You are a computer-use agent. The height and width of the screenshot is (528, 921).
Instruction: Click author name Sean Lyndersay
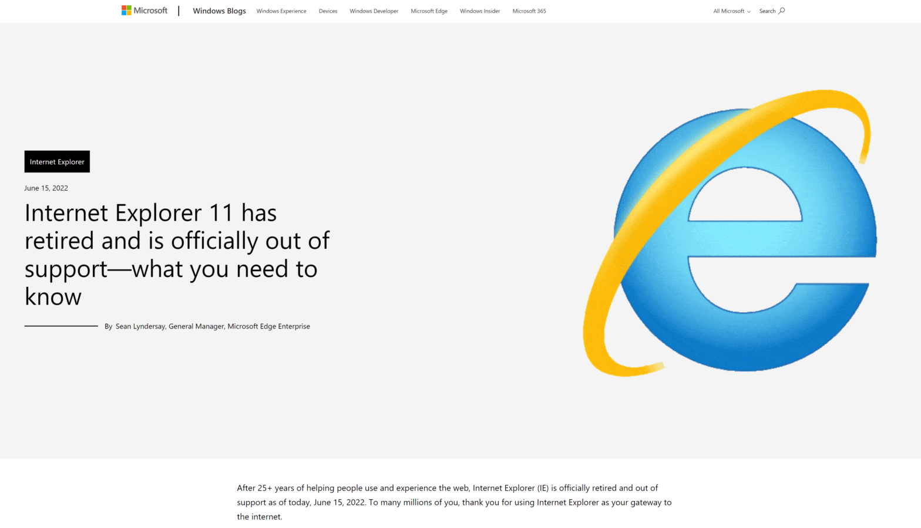coord(140,326)
